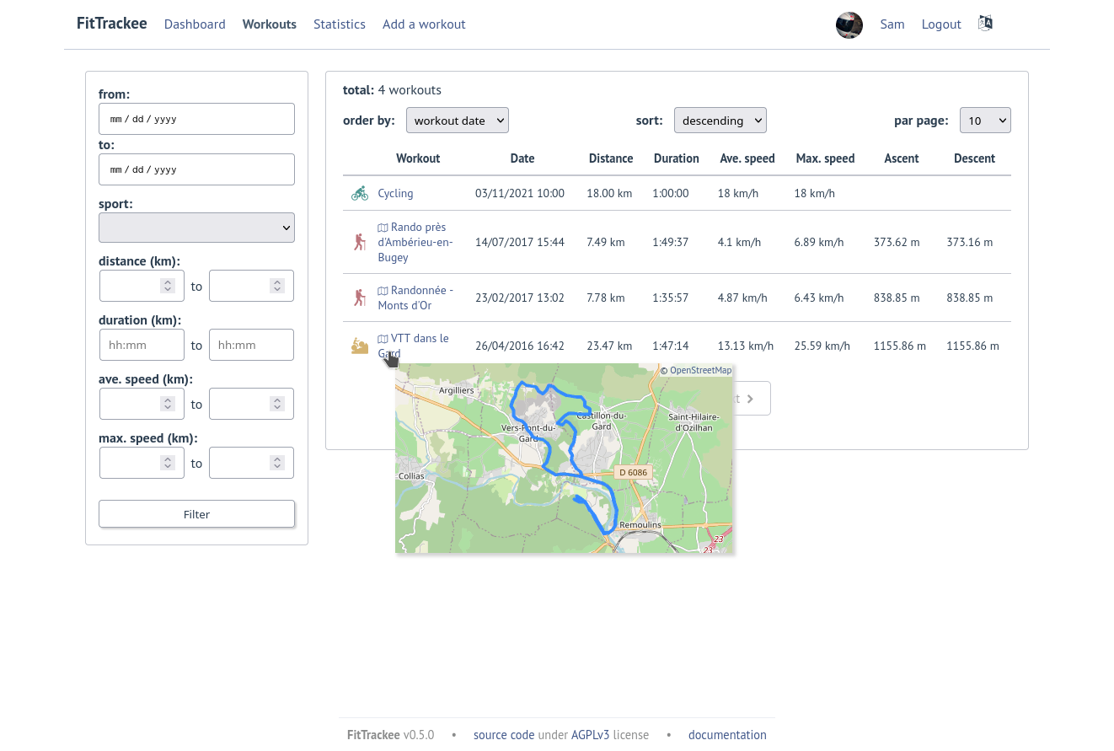
Task: Click map icon beside Randonnée - Monts d'Or
Action: pyautogui.click(x=383, y=291)
